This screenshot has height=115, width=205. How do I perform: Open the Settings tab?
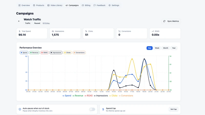(x=114, y=5)
